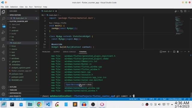Click the Explorer more actions ellipsis
This screenshot has height=108, width=192.
tap(36, 11)
